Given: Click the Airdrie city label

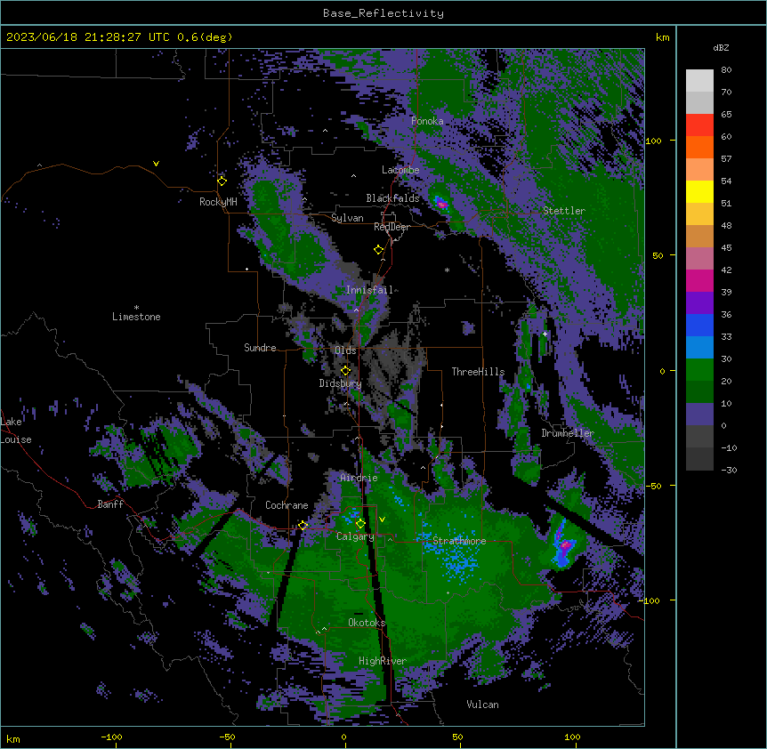Looking at the screenshot, I should tap(359, 478).
